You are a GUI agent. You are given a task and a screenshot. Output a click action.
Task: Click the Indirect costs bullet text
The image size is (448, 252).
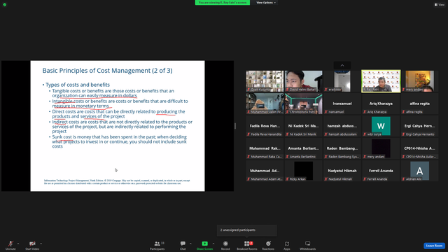122,127
